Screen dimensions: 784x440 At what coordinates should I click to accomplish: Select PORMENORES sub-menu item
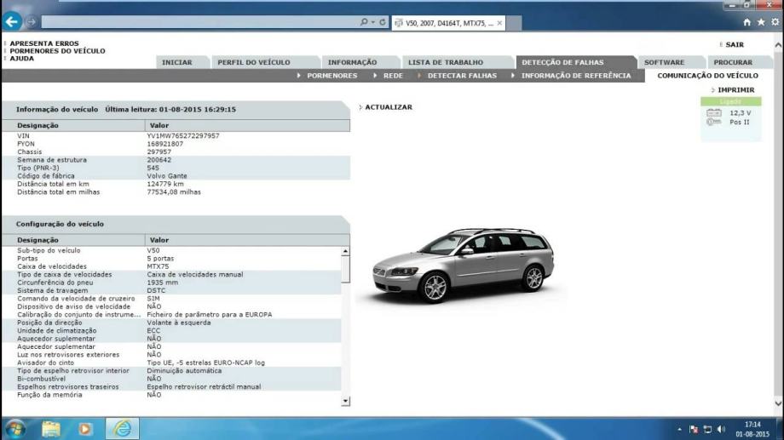332,76
